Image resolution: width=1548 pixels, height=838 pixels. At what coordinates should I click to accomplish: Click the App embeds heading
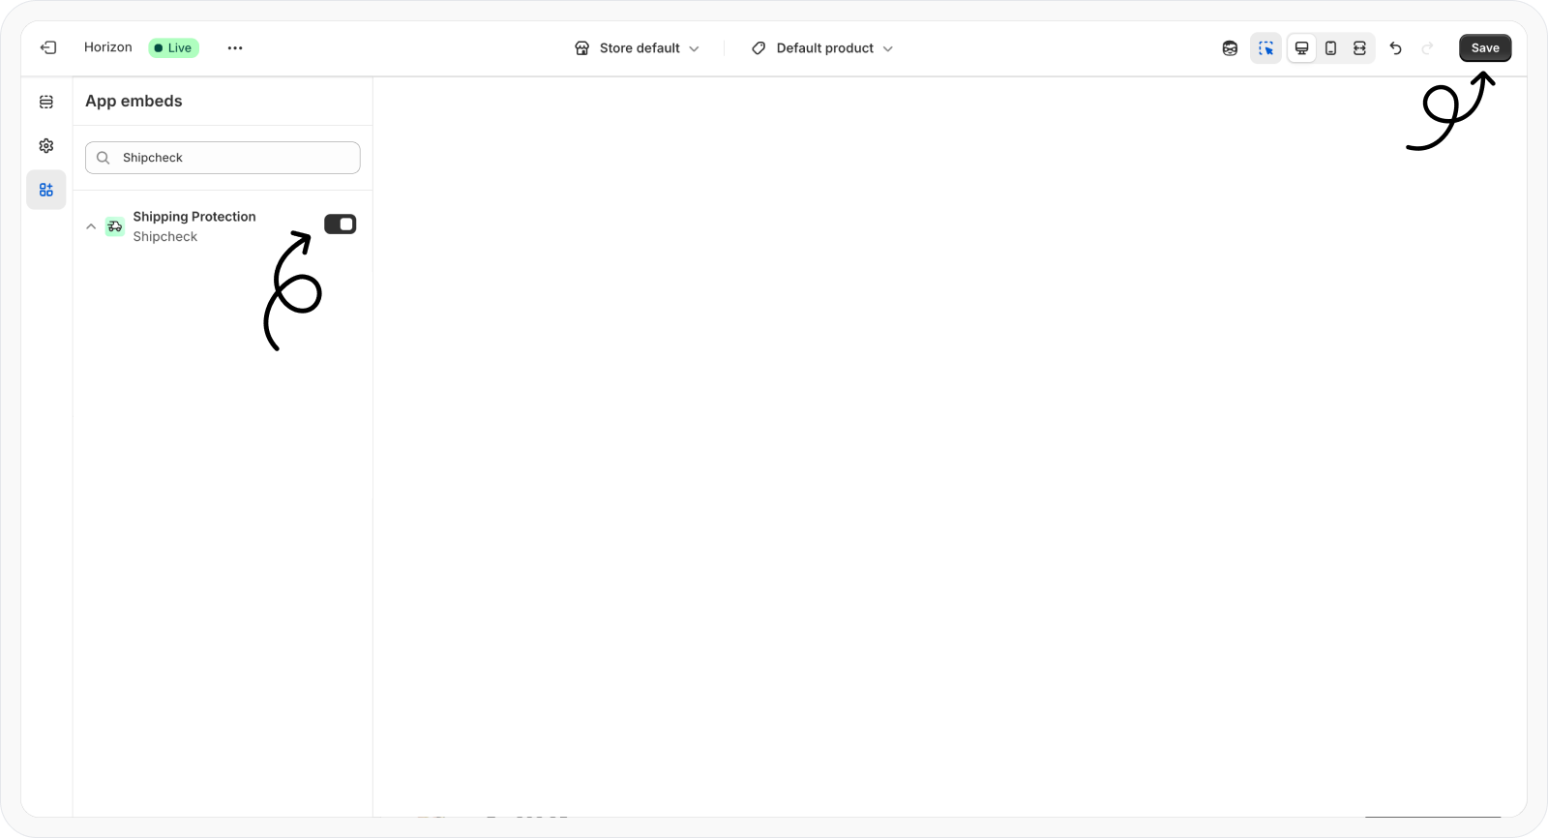click(x=134, y=101)
